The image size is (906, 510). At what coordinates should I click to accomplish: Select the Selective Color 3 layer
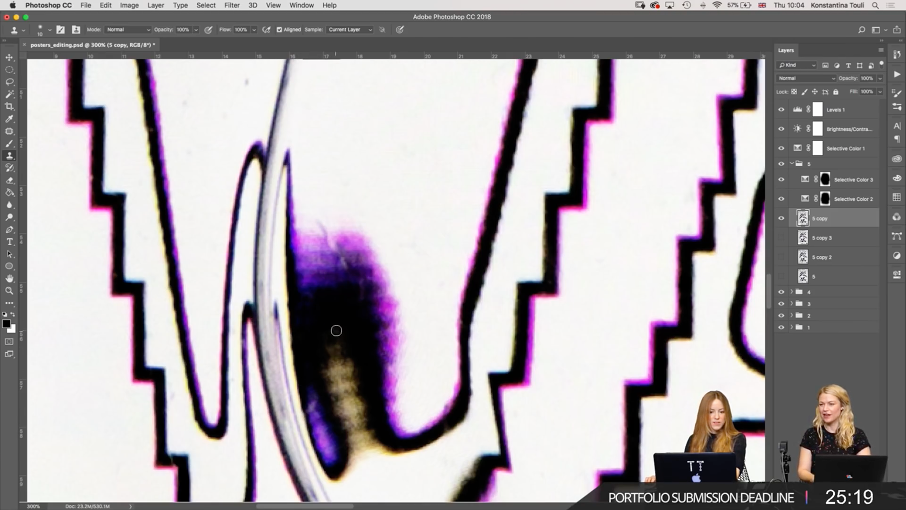tap(853, 180)
